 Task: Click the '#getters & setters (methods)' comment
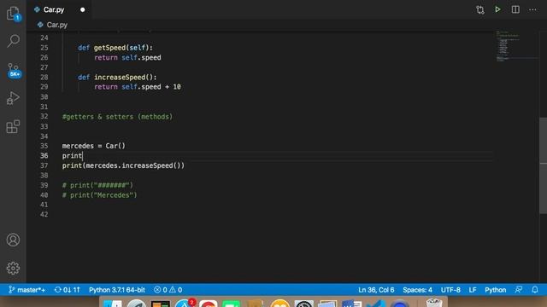click(117, 117)
